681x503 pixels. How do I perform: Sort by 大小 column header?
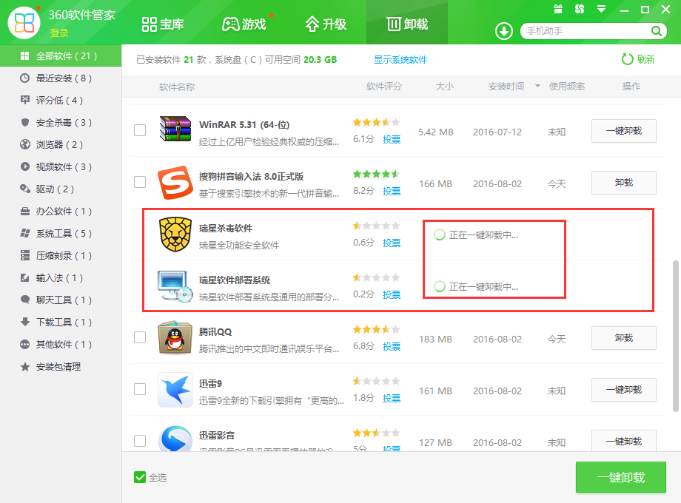[x=444, y=87]
